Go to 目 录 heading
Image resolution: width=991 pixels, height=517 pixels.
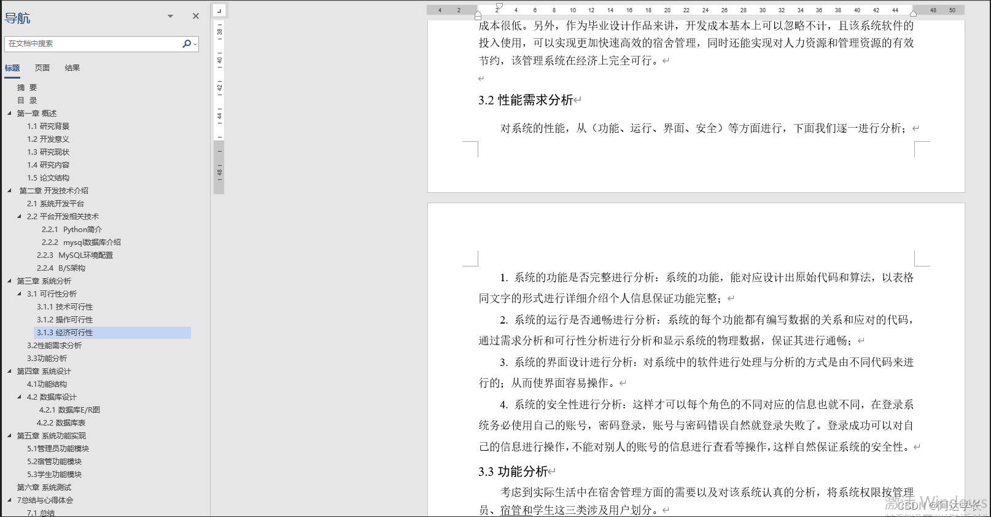(27, 100)
